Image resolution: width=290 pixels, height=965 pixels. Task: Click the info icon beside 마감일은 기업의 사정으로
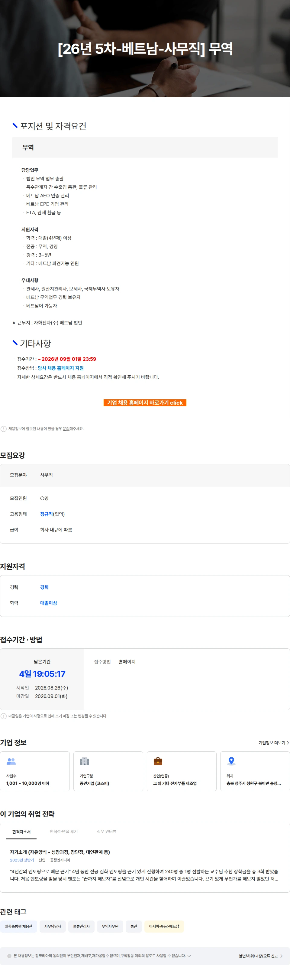pos(3,716)
